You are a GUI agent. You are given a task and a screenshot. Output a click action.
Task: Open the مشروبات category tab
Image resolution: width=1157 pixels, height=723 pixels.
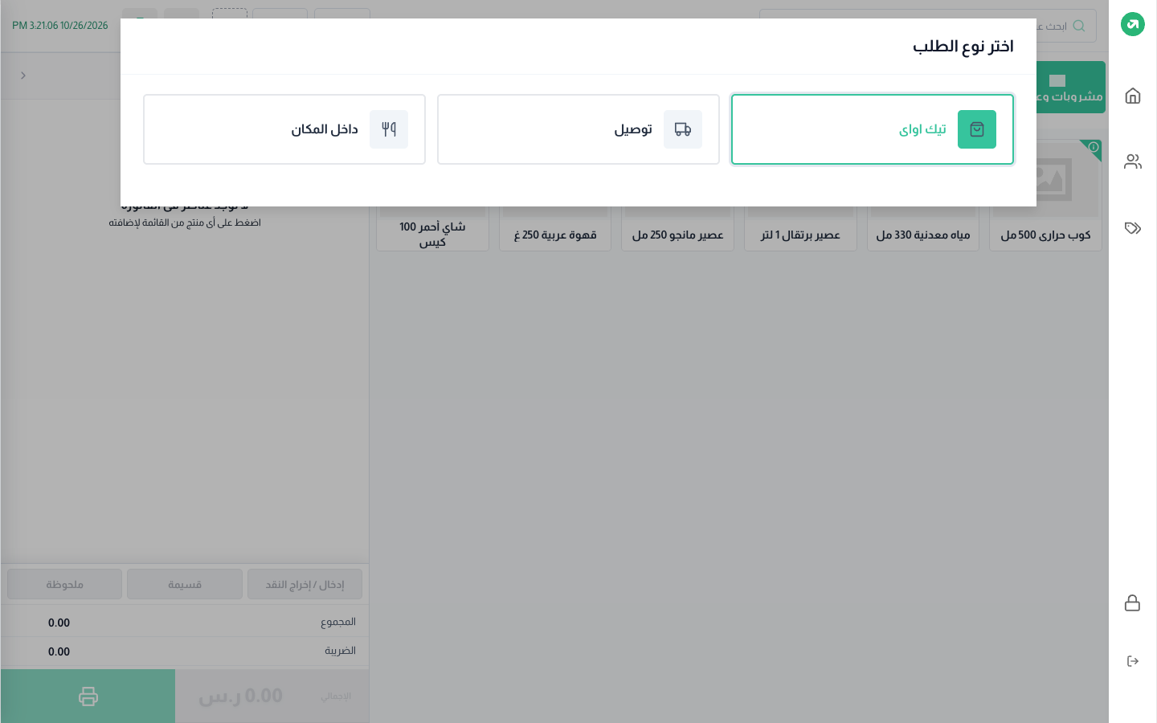tap(1071, 88)
